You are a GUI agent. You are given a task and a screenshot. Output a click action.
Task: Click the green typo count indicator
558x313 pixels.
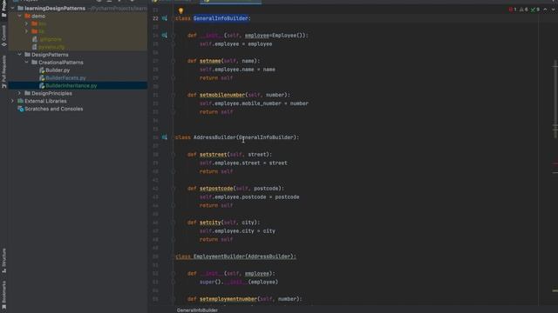tap(534, 10)
